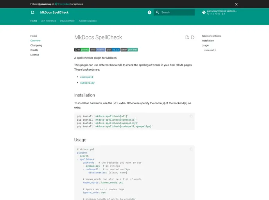Click the Usage section heading
This screenshot has height=200, width=269.
pos(80,140)
